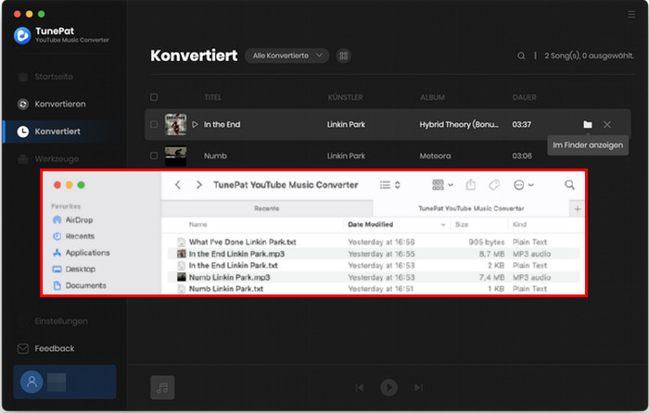Select Numb Linkin Park.txt file

click(373, 289)
